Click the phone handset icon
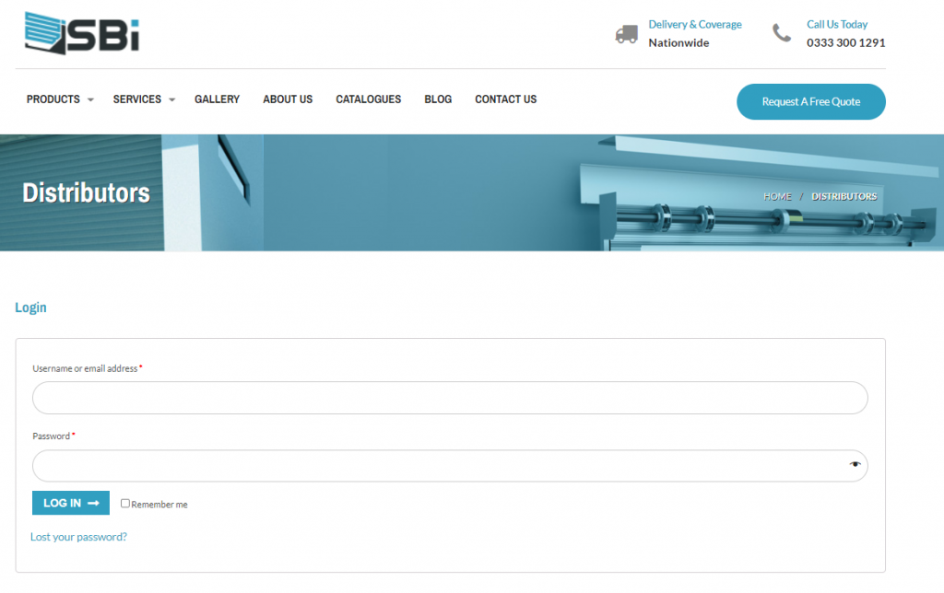944x593 pixels. click(782, 32)
